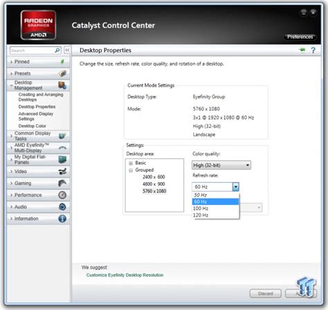Click the My Digital Flat-Panels monitor icon

[62, 159]
